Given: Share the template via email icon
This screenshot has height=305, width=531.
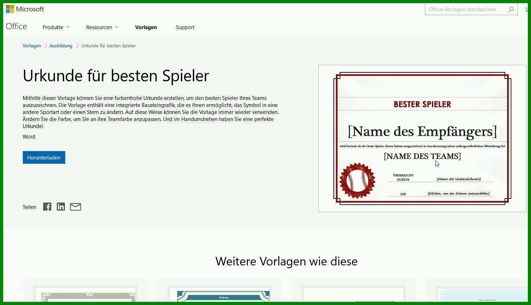Looking at the screenshot, I should (75, 207).
